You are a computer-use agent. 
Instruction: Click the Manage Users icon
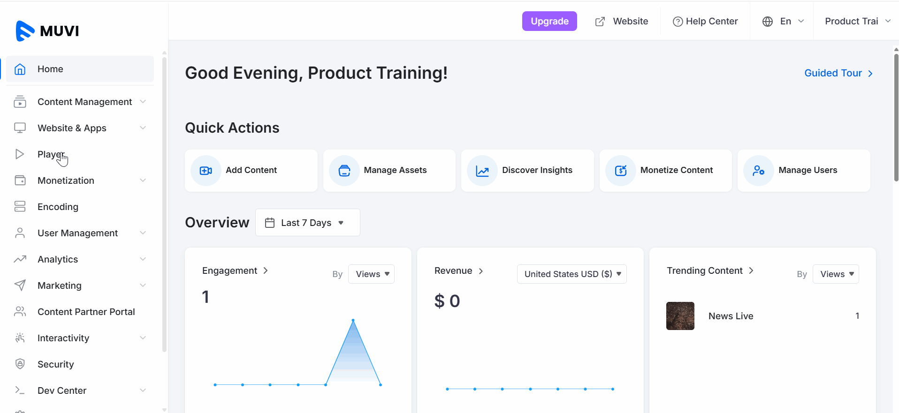[x=758, y=171]
